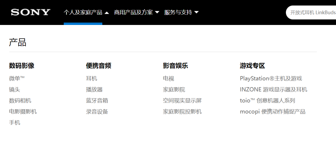Viewport: 336px width, 145px height.
Task: Open the 录音设备 link
Action: [97, 112]
